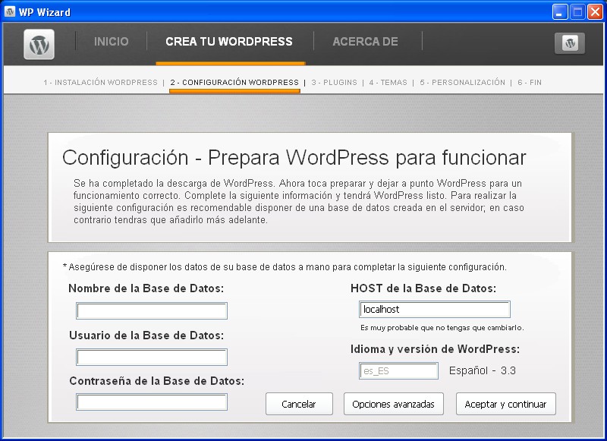The image size is (607, 441).
Task: Click the large WordPress logo icon
Action: [39, 45]
